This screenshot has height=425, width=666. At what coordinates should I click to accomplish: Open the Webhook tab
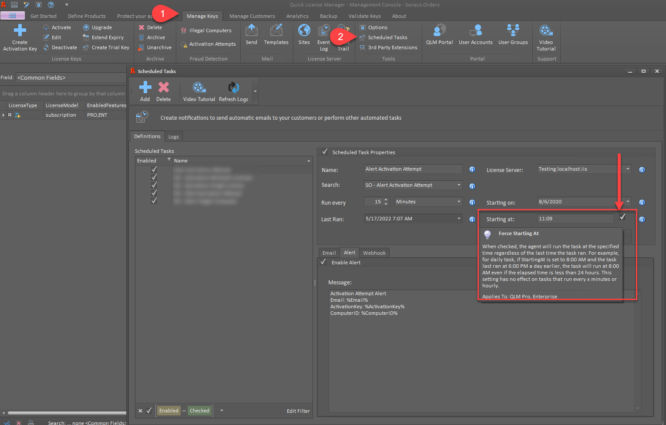[x=374, y=253]
